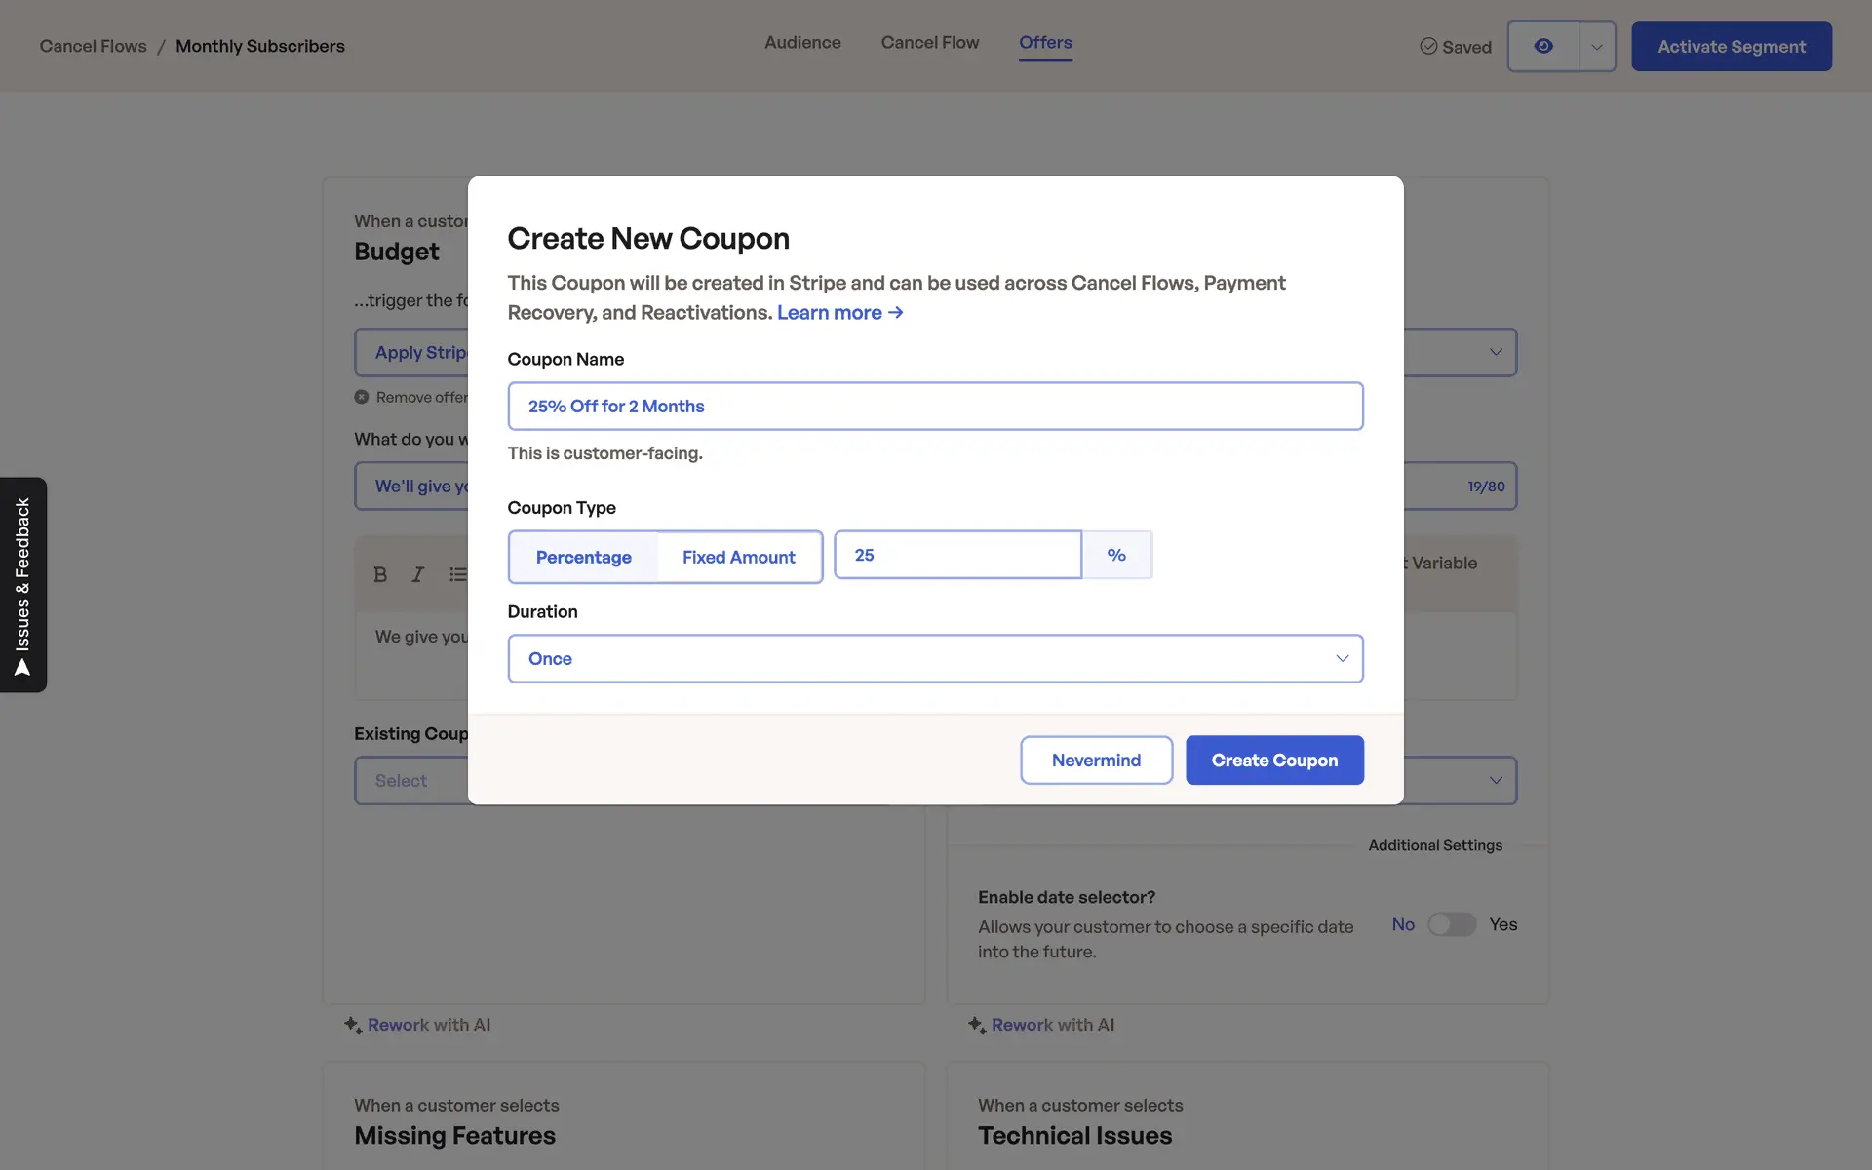Open the Duration dropdown showing Once
The image size is (1872, 1170).
pos(934,659)
